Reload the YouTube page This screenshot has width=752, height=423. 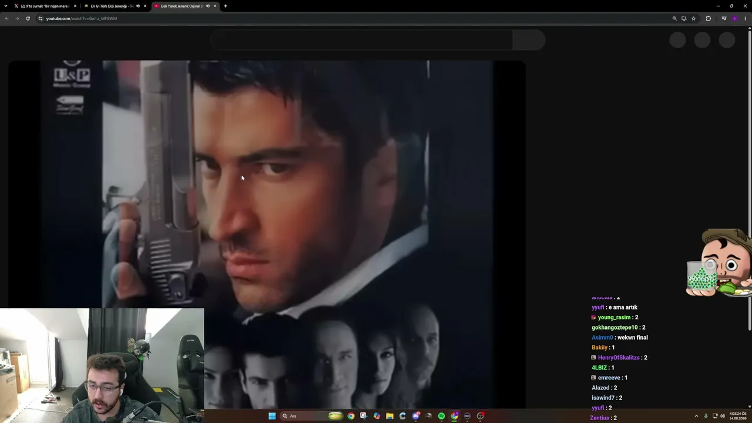tap(28, 18)
